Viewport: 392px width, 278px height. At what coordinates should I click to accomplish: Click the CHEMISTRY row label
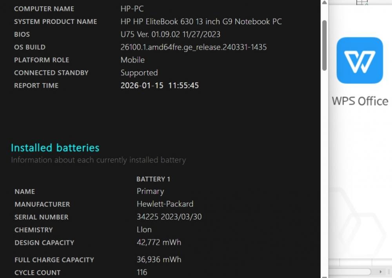(33, 230)
